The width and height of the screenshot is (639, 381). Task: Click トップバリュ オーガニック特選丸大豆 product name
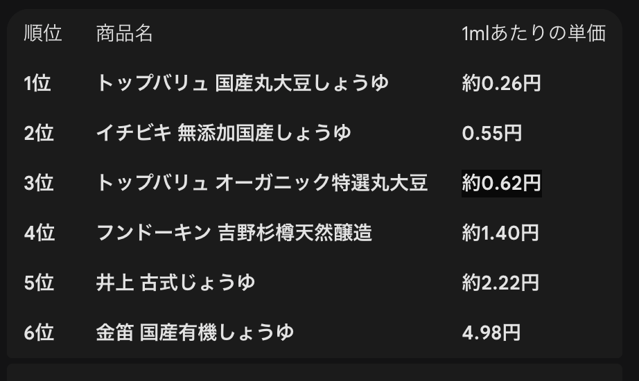click(261, 183)
